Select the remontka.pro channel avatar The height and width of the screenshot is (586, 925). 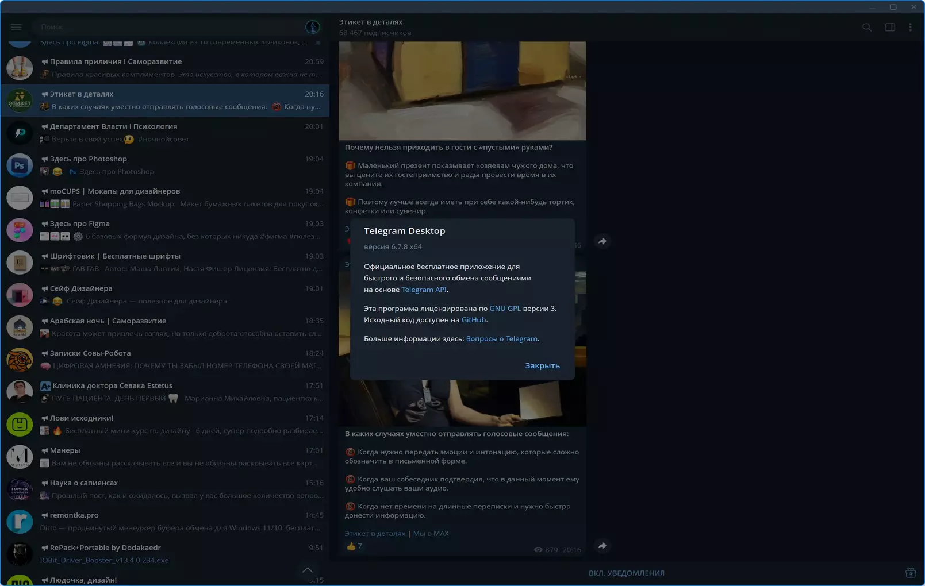(20, 522)
